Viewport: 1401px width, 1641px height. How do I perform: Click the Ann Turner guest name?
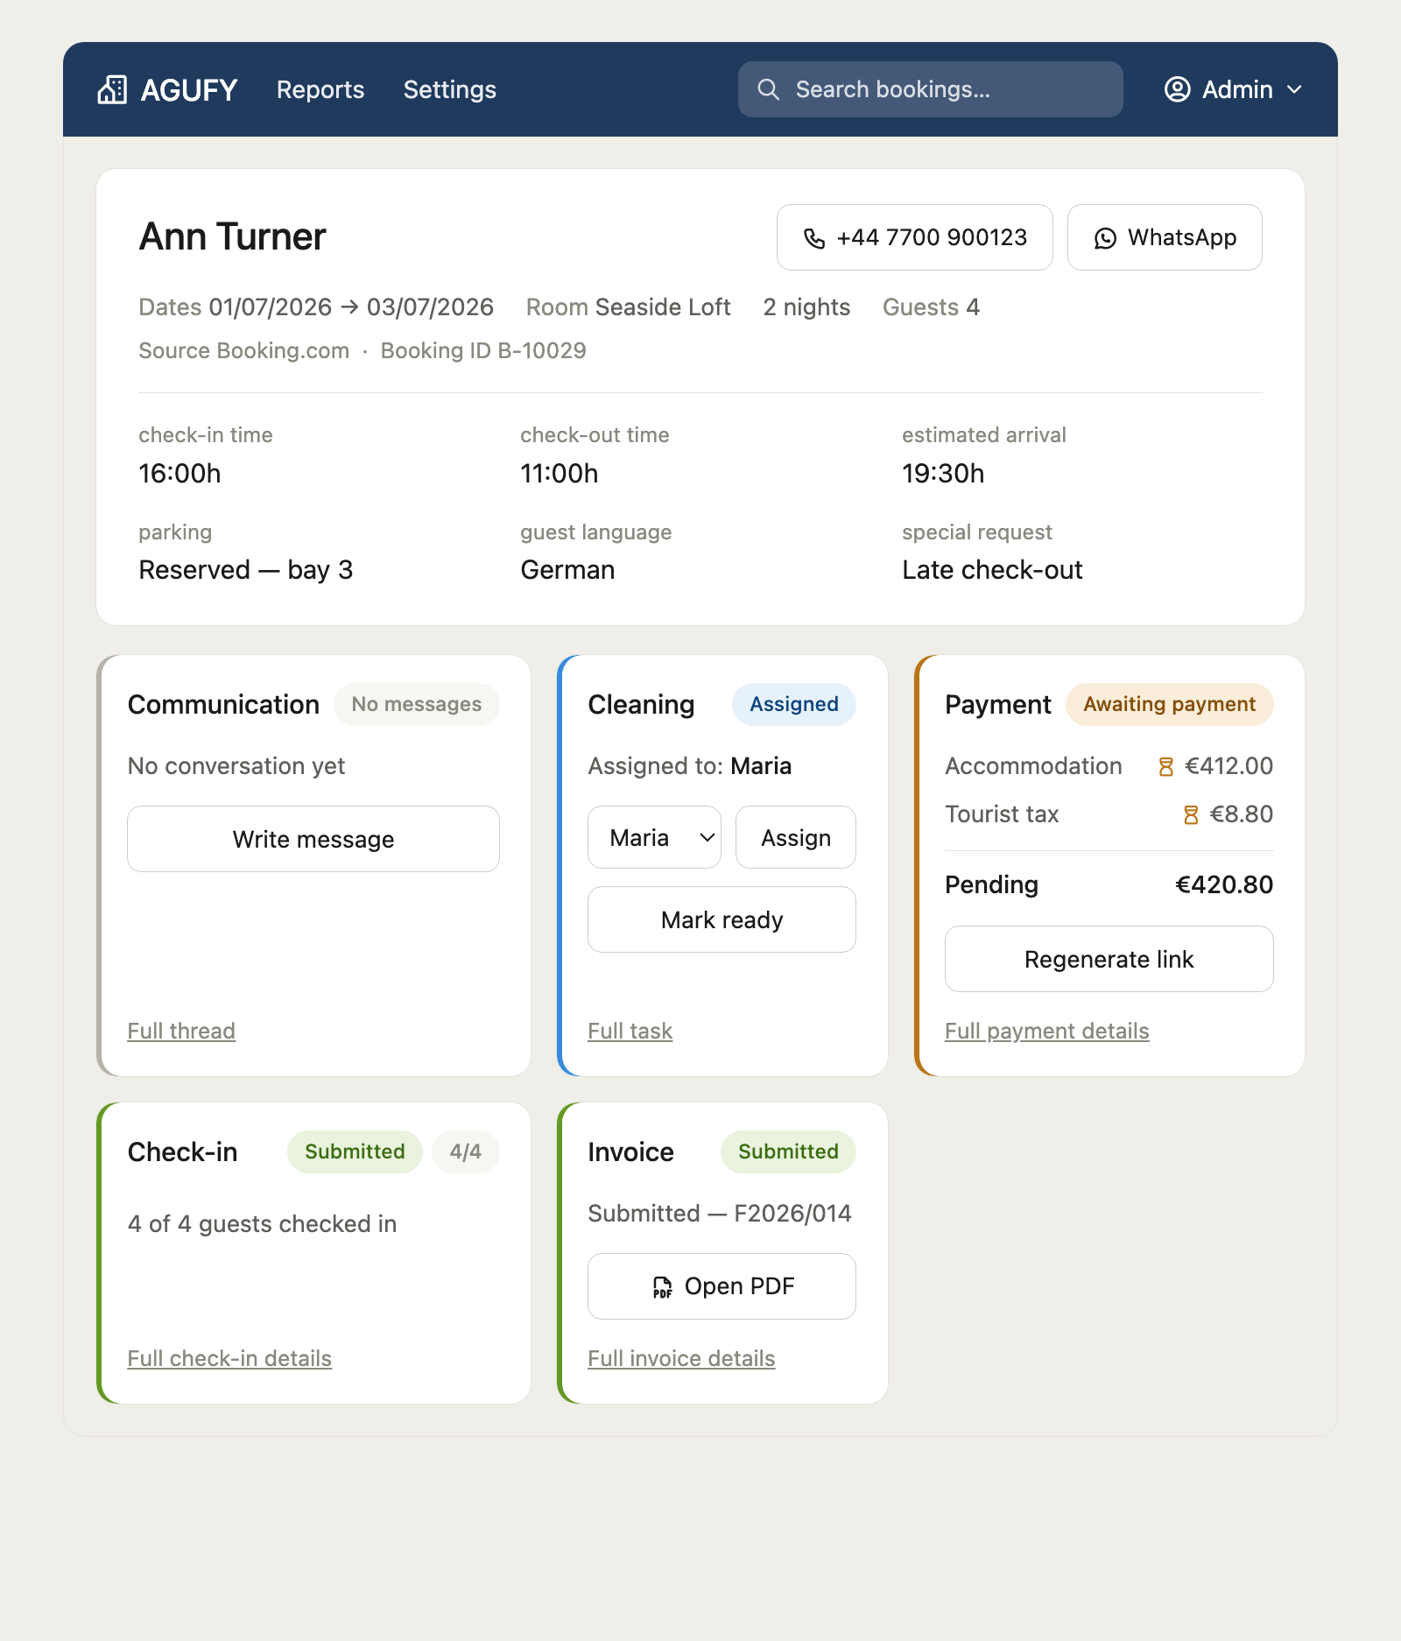[232, 236]
